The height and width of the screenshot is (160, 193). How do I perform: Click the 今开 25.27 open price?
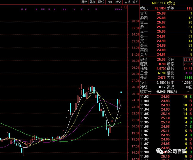pos(188,60)
